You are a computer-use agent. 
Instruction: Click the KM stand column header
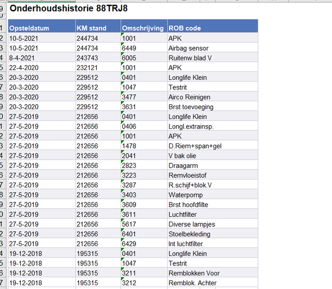(x=98, y=26)
